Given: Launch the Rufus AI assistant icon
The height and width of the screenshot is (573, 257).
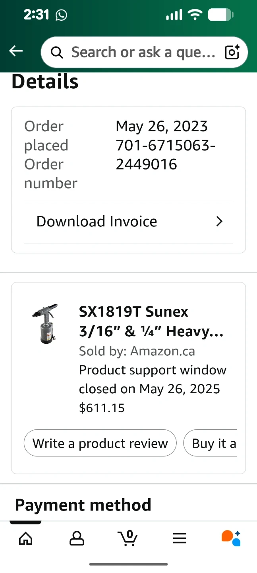Looking at the screenshot, I should [231, 538].
